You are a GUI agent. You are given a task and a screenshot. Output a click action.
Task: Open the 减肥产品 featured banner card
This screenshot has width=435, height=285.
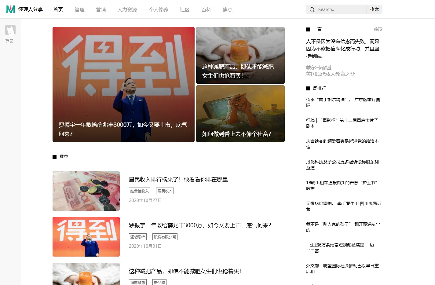pyautogui.click(x=240, y=55)
